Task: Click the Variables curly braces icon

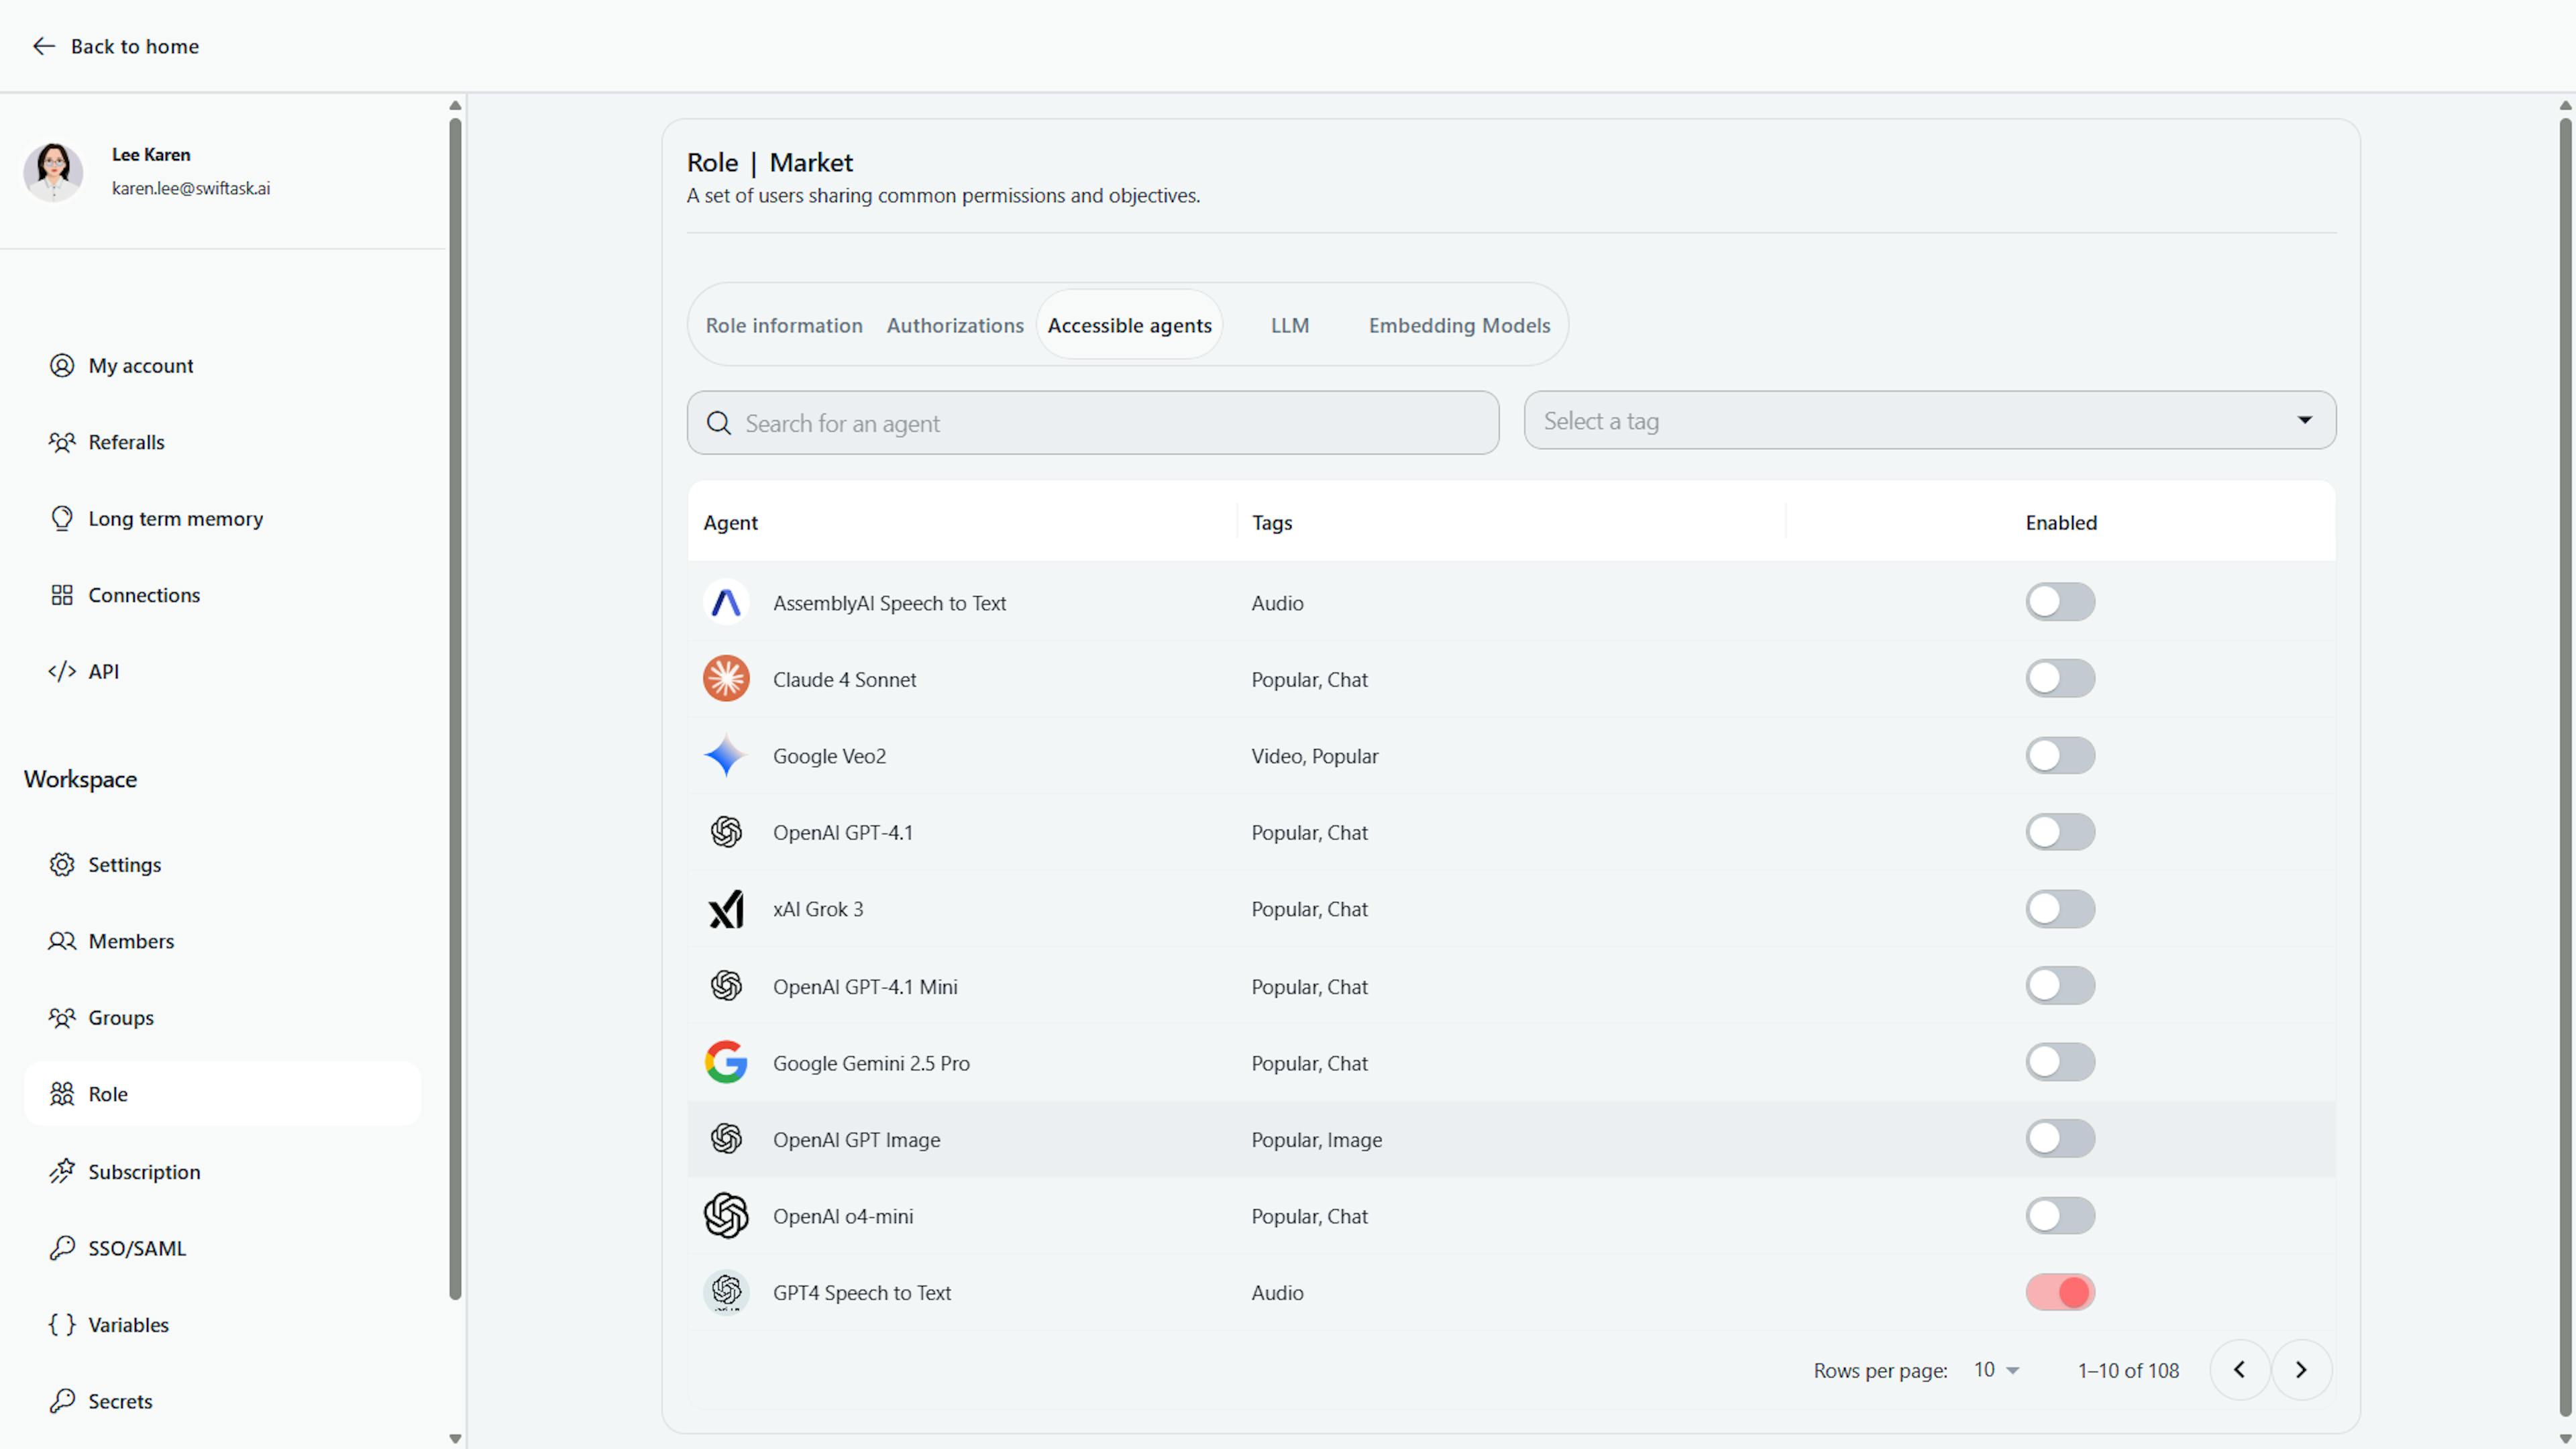Action: [62, 1324]
